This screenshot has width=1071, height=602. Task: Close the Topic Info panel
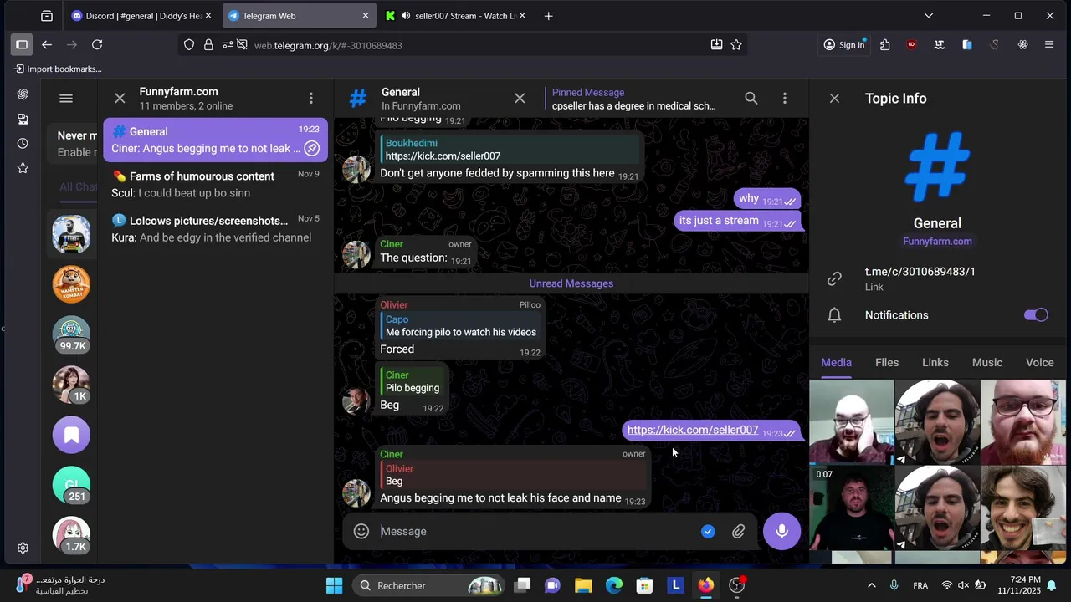coord(834,99)
